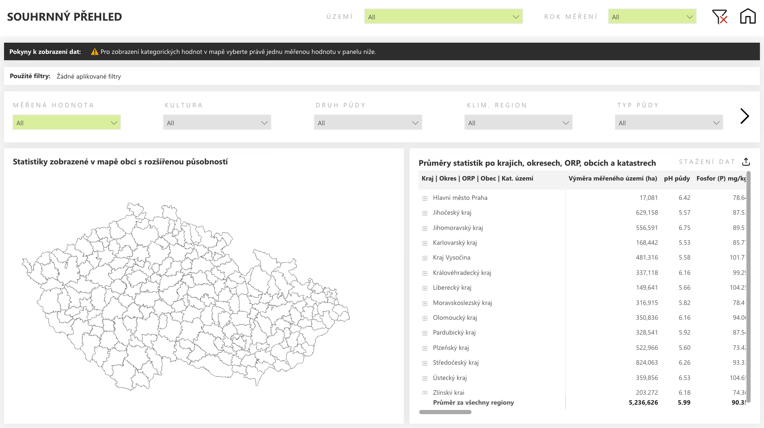Show next filters with right arrow
Viewport: 764px width, 428px height.
(x=744, y=116)
